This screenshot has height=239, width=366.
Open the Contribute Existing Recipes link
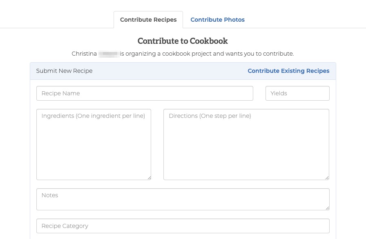(288, 71)
